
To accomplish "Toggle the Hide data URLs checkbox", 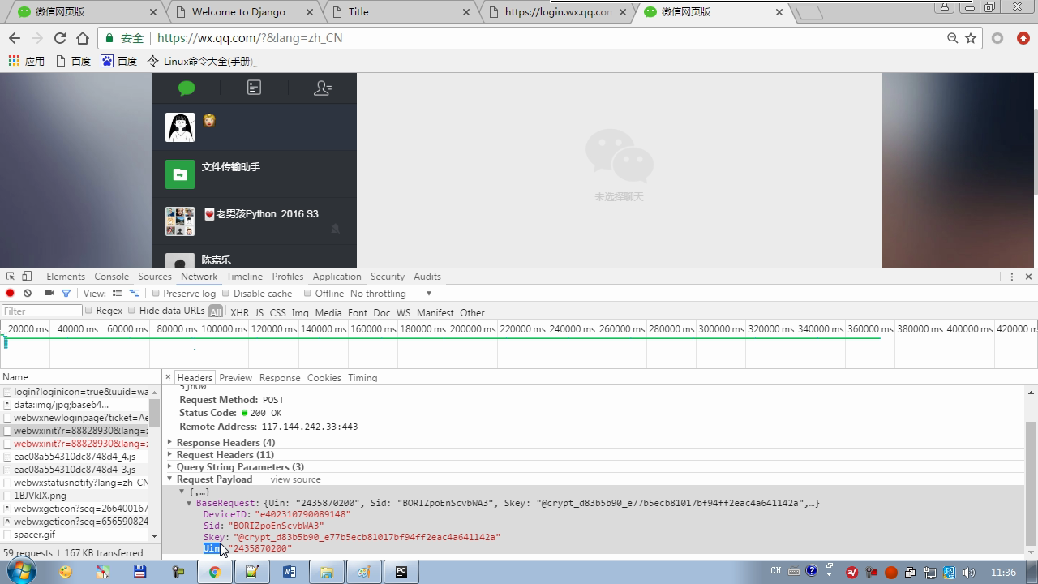I will 131,311.
